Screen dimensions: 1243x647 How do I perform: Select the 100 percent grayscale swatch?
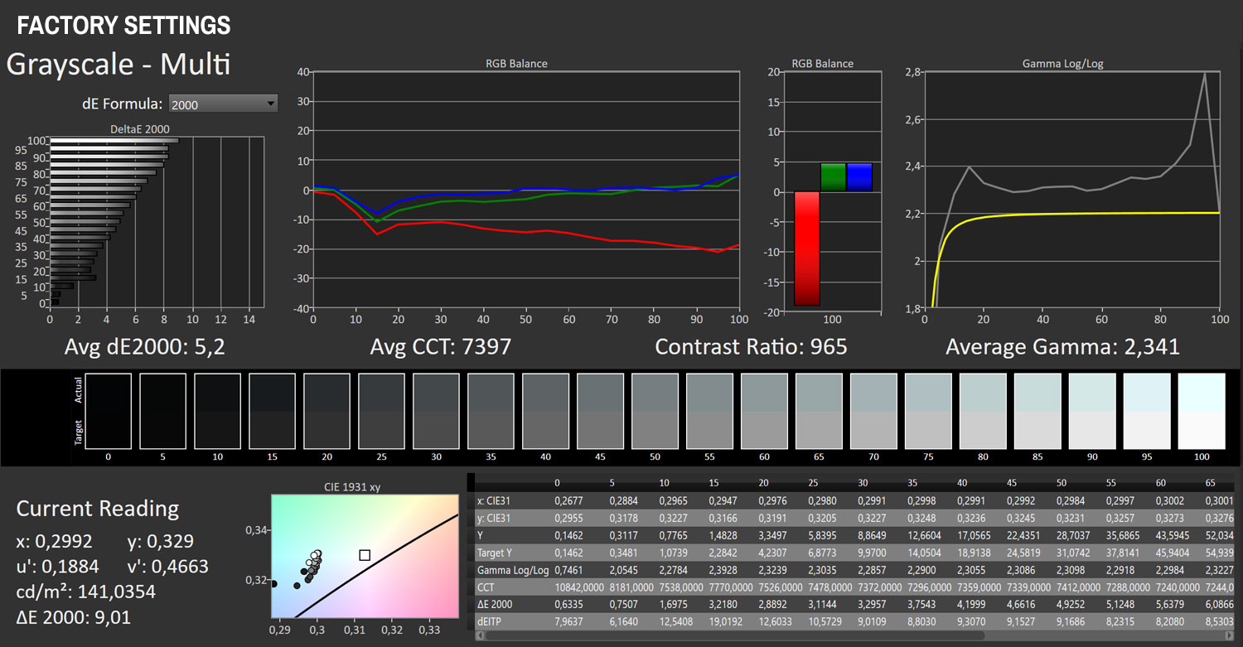coord(1201,411)
